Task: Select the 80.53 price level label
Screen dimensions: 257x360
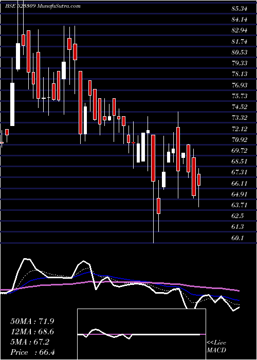Action: pyautogui.click(x=240, y=52)
